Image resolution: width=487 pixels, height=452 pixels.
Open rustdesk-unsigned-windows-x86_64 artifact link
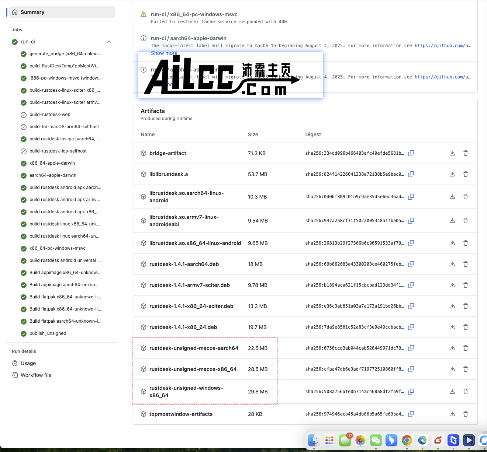186,392
